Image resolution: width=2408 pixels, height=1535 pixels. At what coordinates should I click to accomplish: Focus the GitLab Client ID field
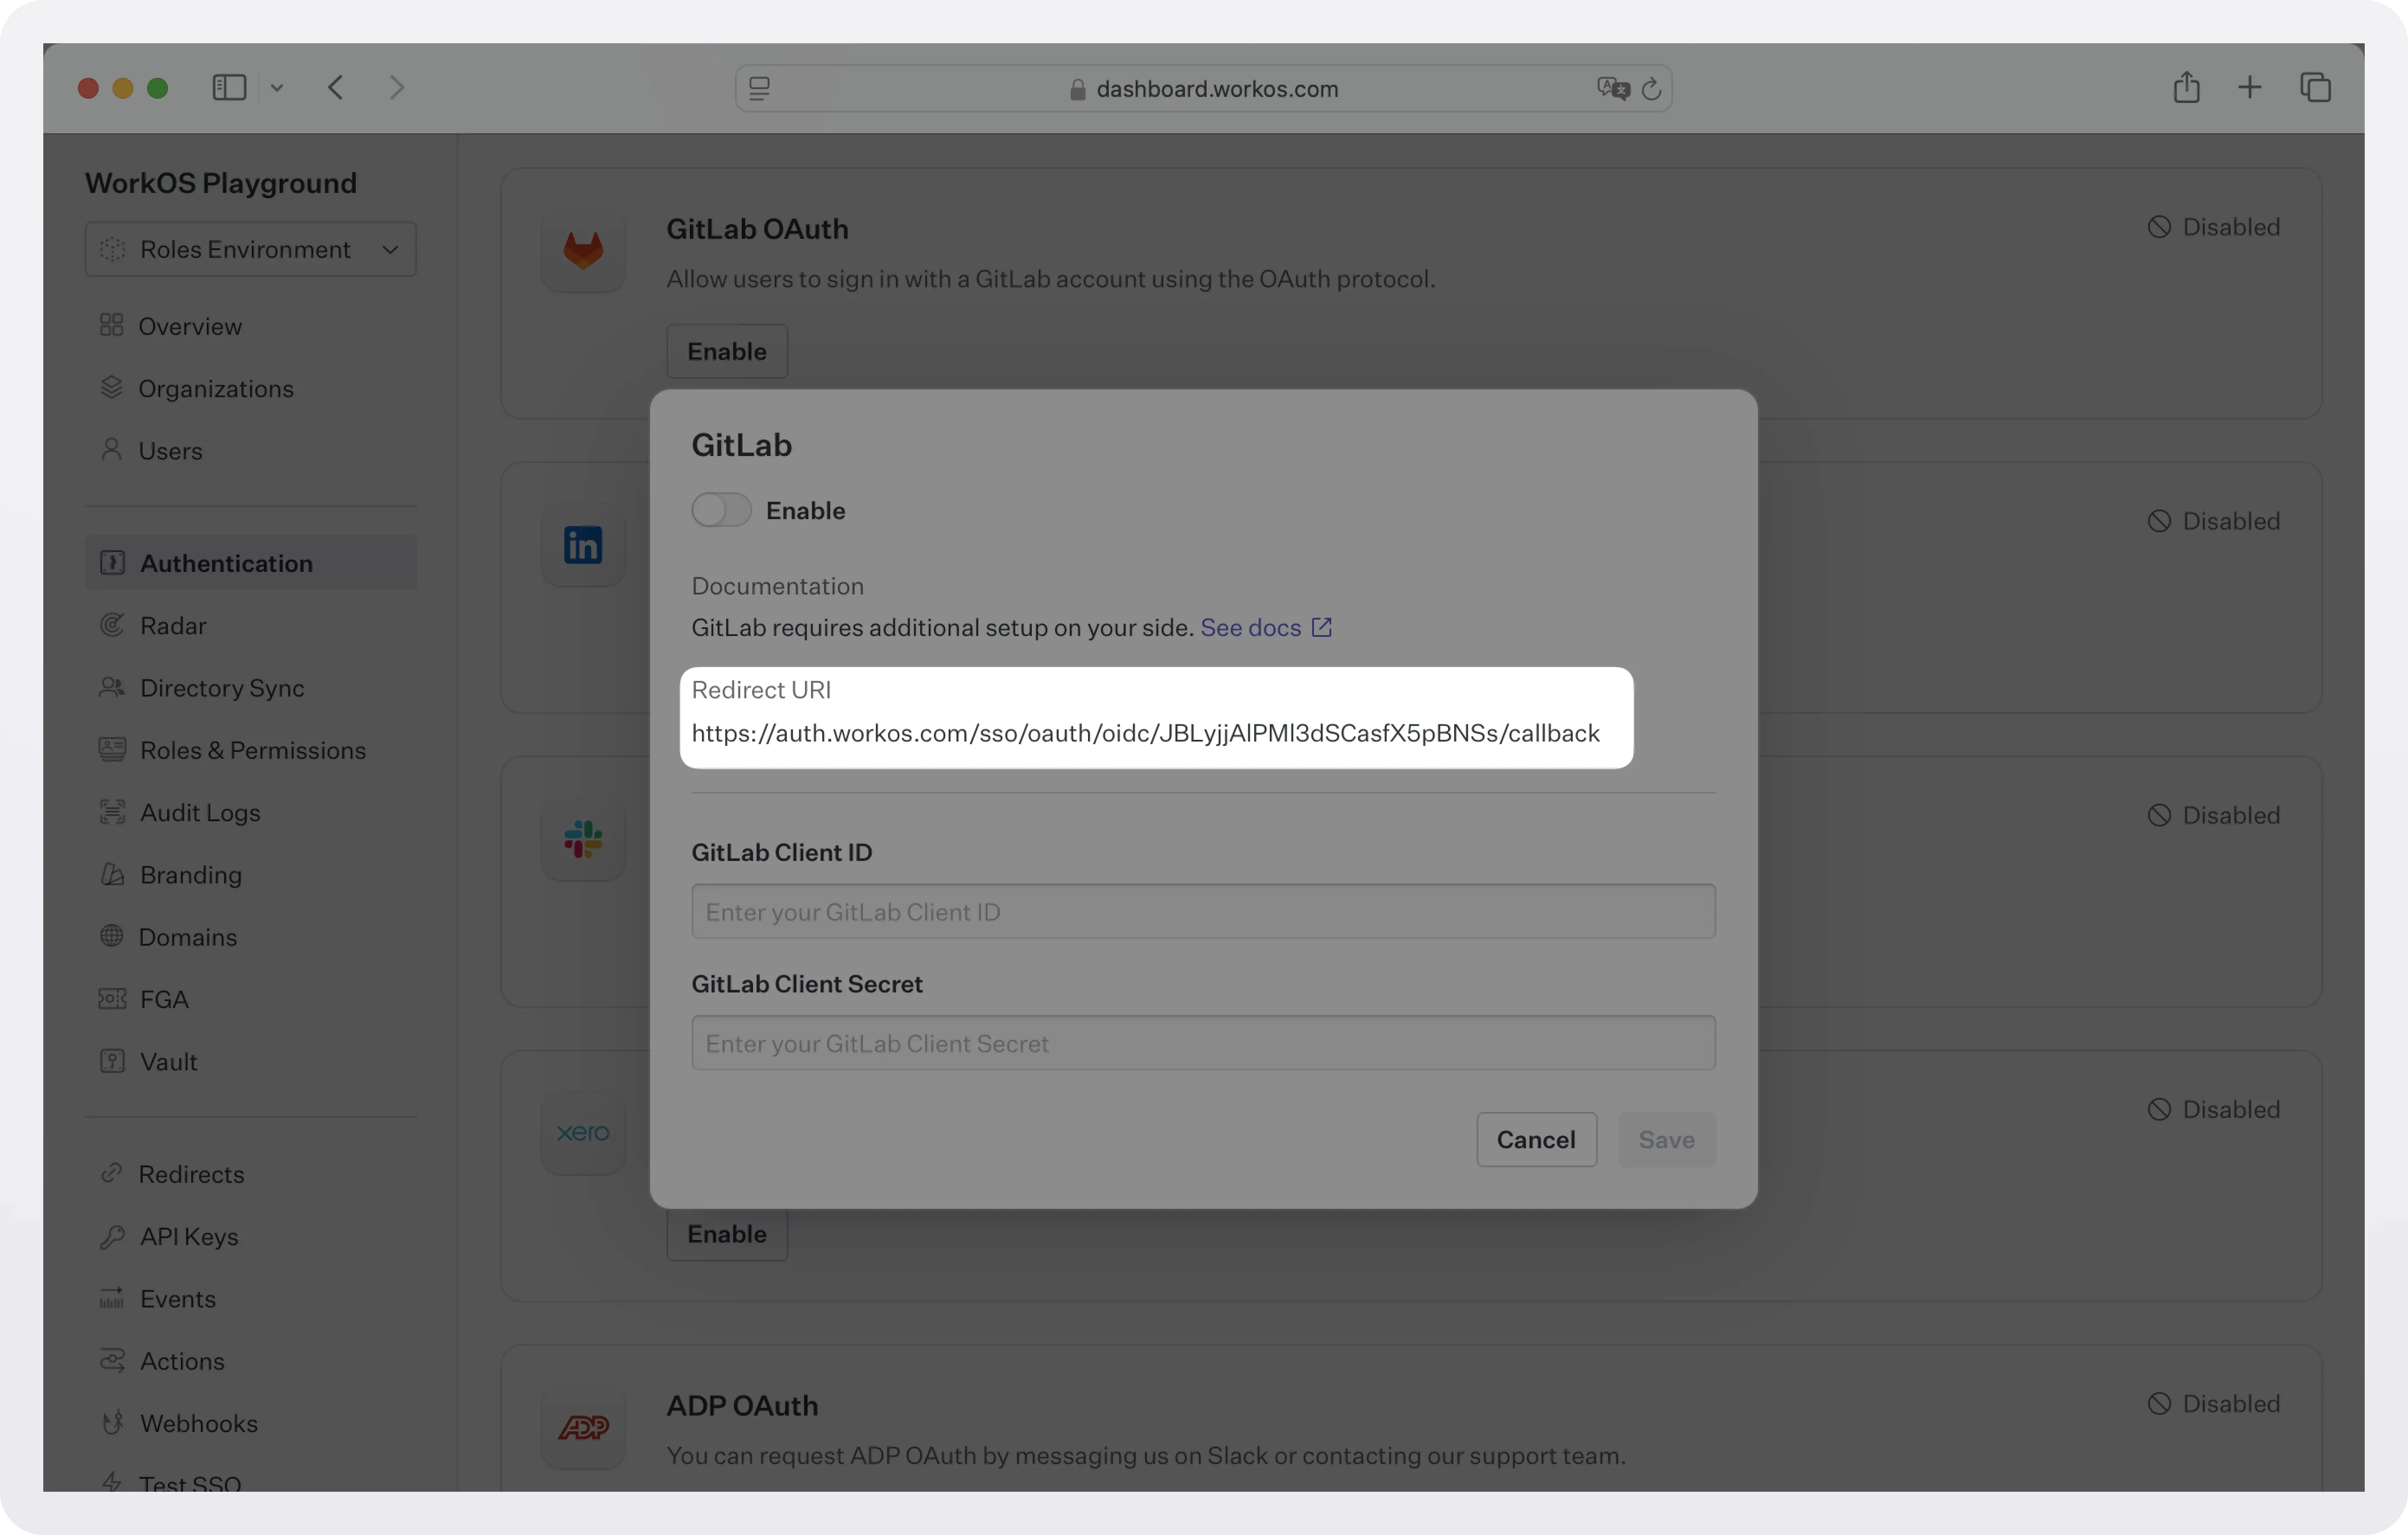coord(1203,912)
